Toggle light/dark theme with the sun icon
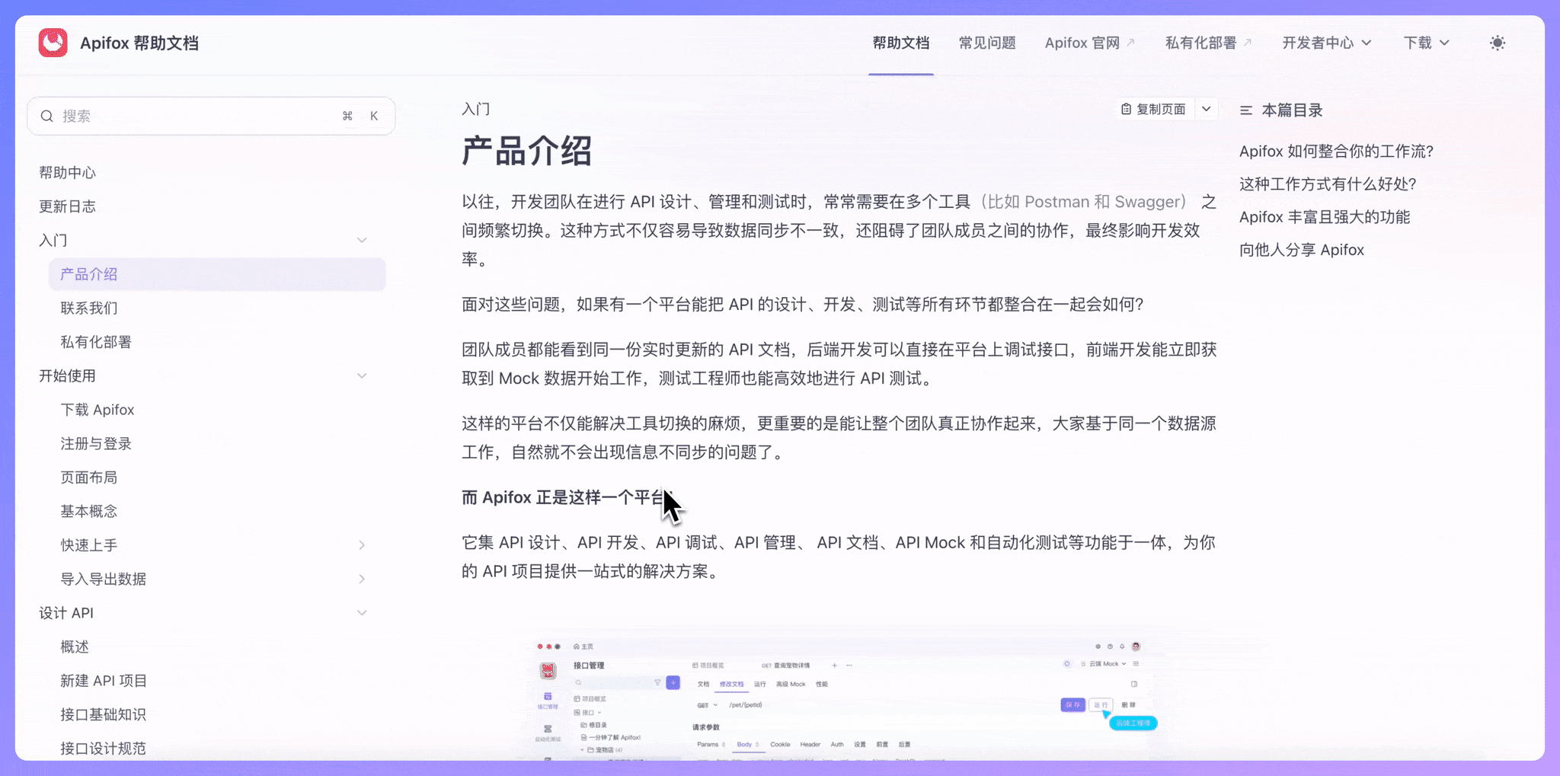 1498,43
